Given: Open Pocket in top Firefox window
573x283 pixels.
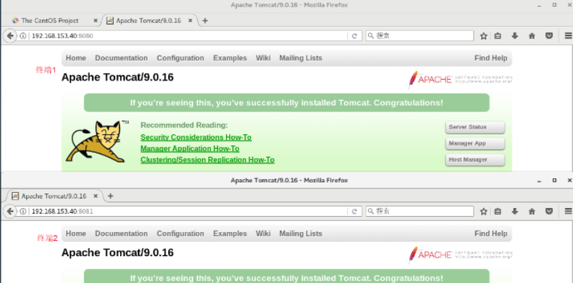Looking at the screenshot, I should [x=549, y=36].
